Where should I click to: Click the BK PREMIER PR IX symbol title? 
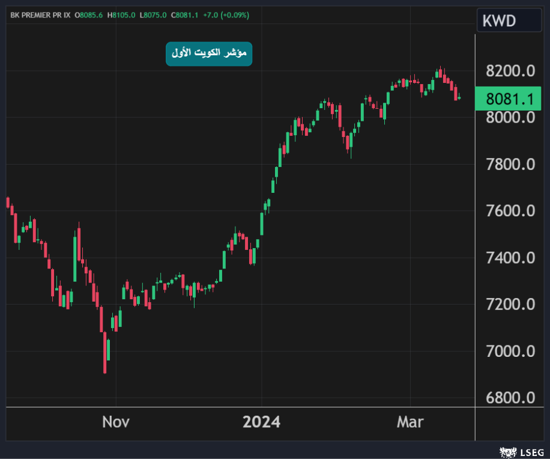click(x=40, y=15)
